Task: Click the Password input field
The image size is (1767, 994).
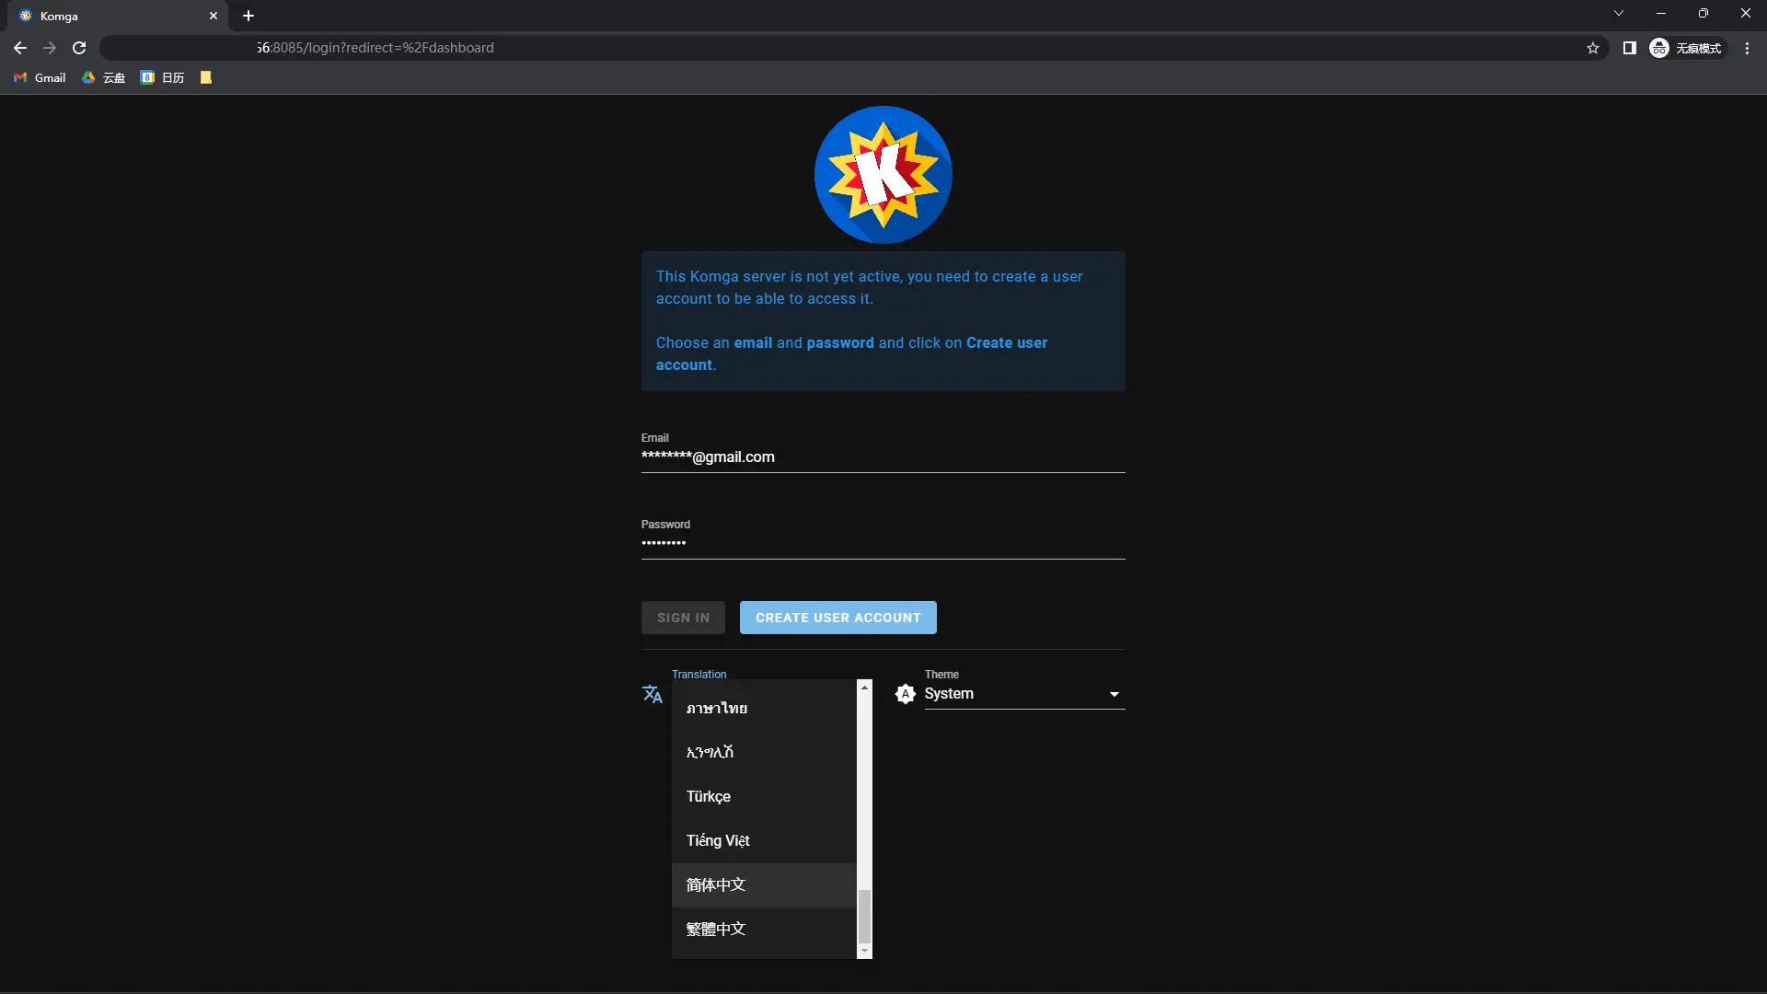Action: (883, 543)
